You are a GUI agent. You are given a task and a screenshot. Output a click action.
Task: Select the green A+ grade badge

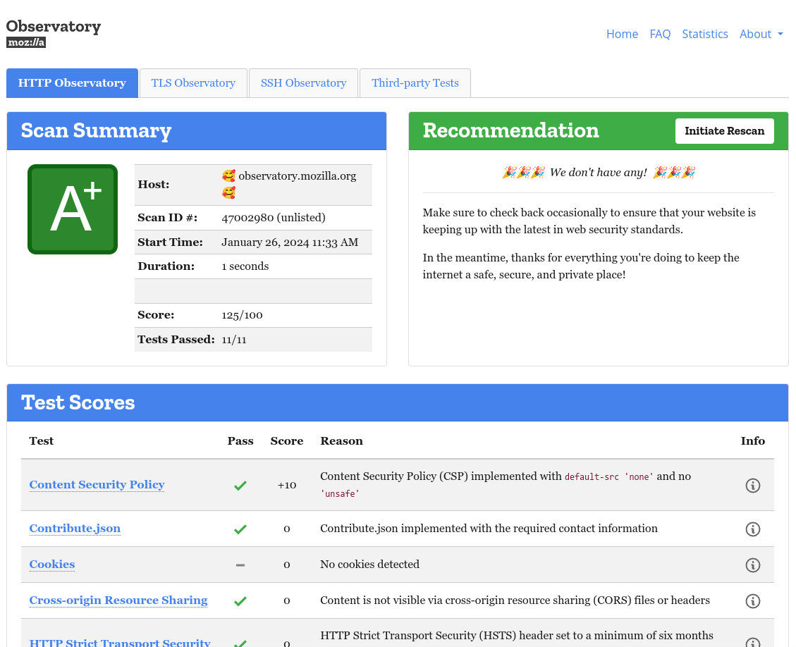pyautogui.click(x=72, y=209)
